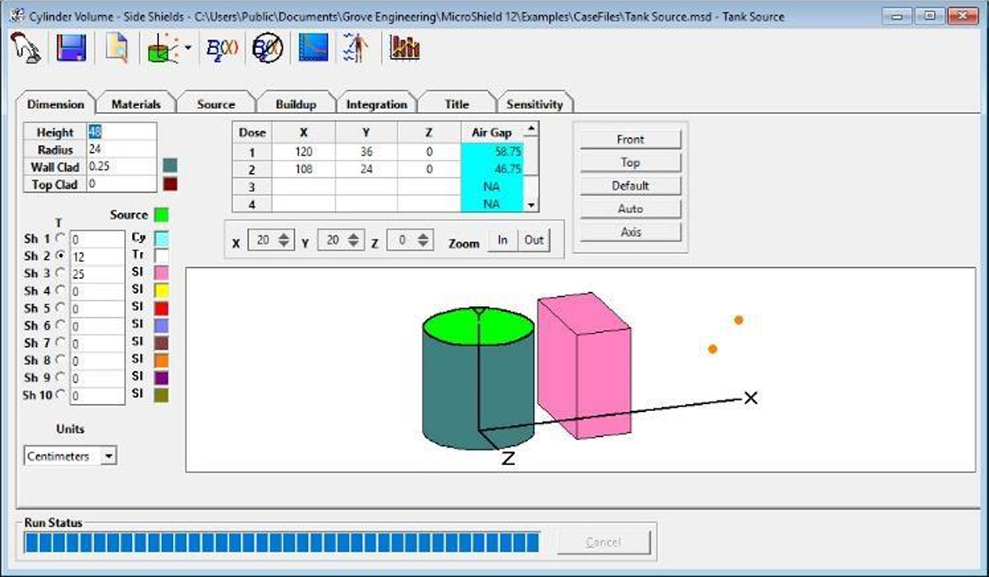Click the Sh 2 thickness field showing 12
Viewport: 989px width, 577px height.
tap(97, 256)
